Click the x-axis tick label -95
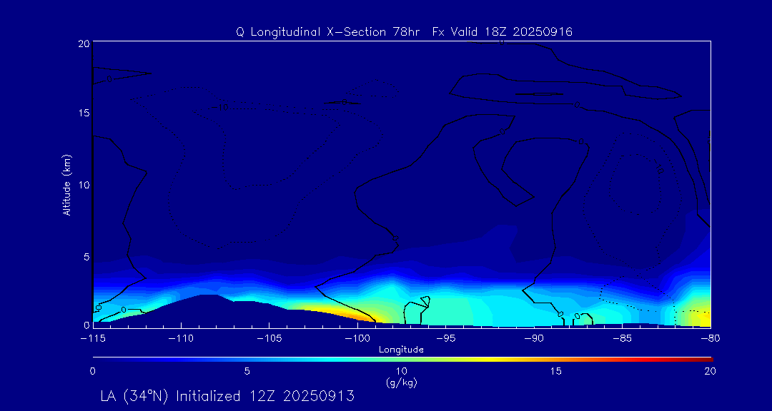 445,339
